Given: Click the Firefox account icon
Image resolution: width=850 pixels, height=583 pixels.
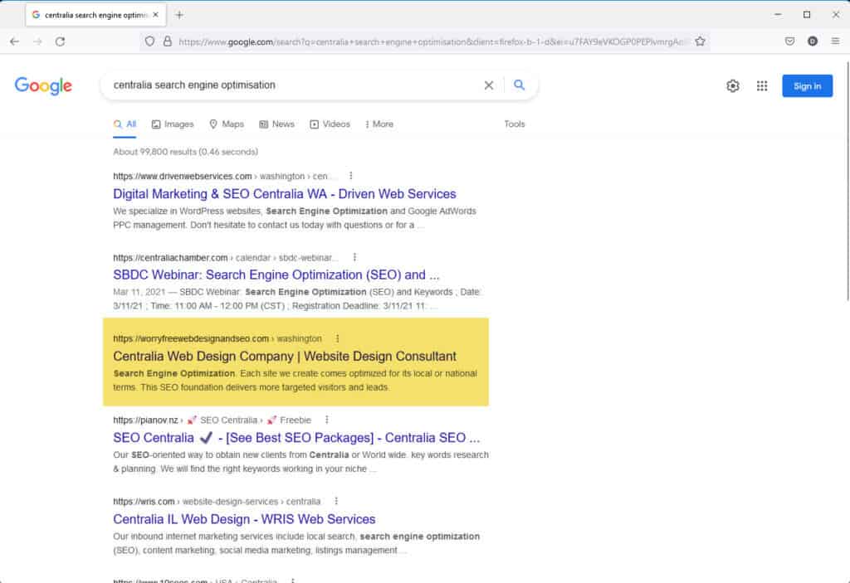Looking at the screenshot, I should pos(812,41).
